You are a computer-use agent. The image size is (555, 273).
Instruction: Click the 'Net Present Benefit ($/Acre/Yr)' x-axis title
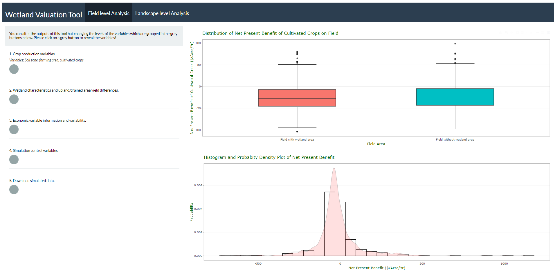point(377,268)
